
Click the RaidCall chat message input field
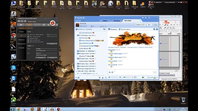coord(133,72)
